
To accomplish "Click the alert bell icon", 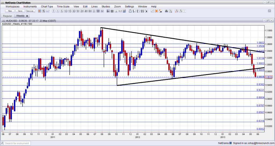I will pos(130,11).
